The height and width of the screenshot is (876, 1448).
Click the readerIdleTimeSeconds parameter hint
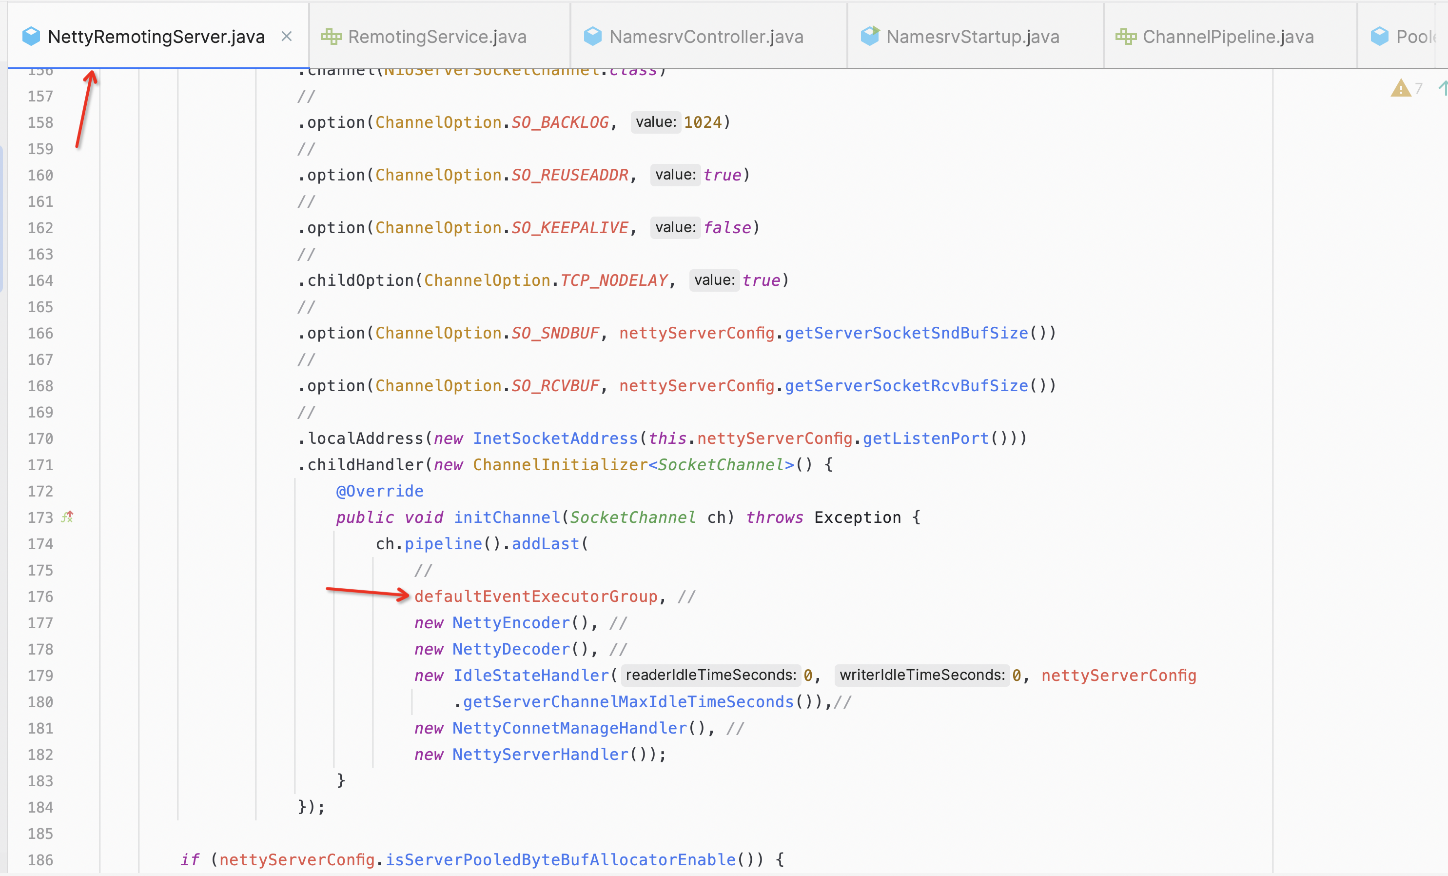[x=711, y=675]
